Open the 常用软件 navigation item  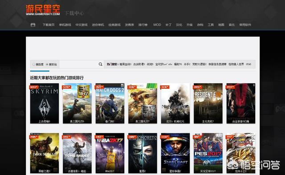click(x=245, y=25)
